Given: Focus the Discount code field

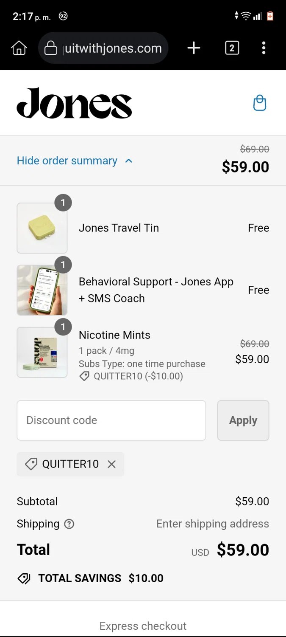Looking at the screenshot, I should [x=111, y=420].
